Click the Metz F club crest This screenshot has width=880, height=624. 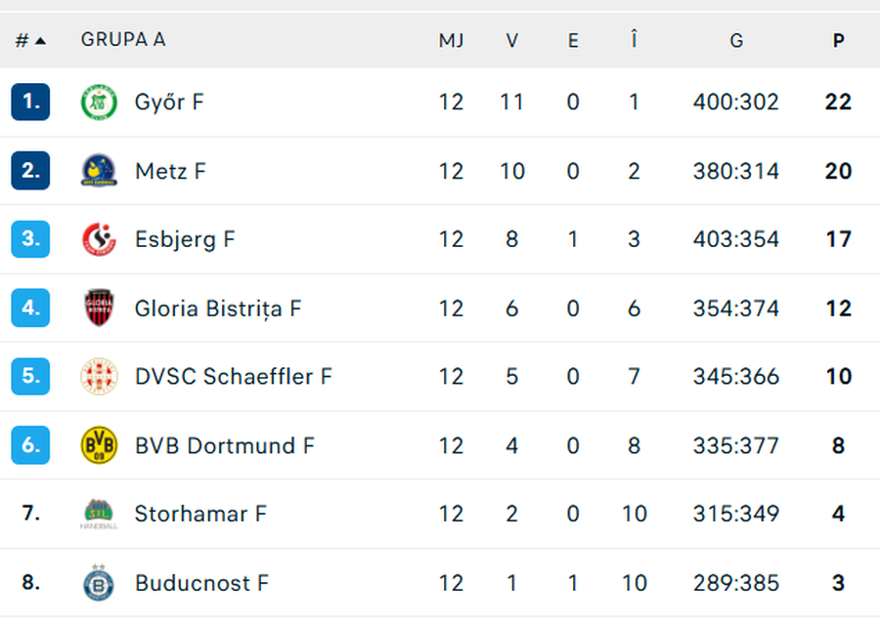pos(99,171)
